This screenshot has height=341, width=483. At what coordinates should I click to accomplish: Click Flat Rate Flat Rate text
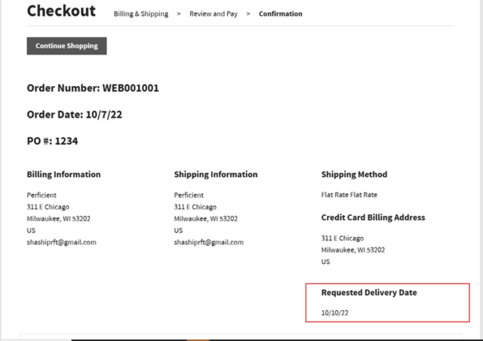point(349,195)
